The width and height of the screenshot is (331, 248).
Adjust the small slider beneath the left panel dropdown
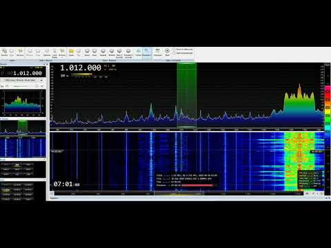click(x=23, y=86)
